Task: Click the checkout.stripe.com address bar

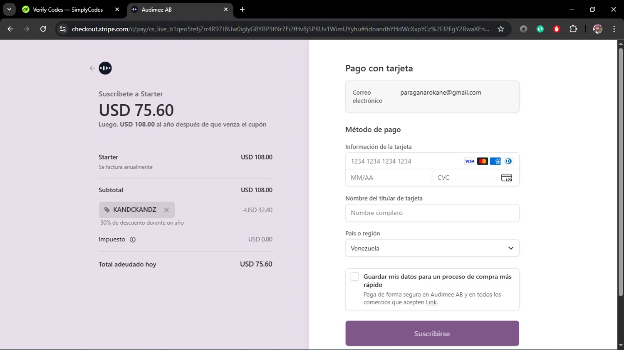Action: 280,29
